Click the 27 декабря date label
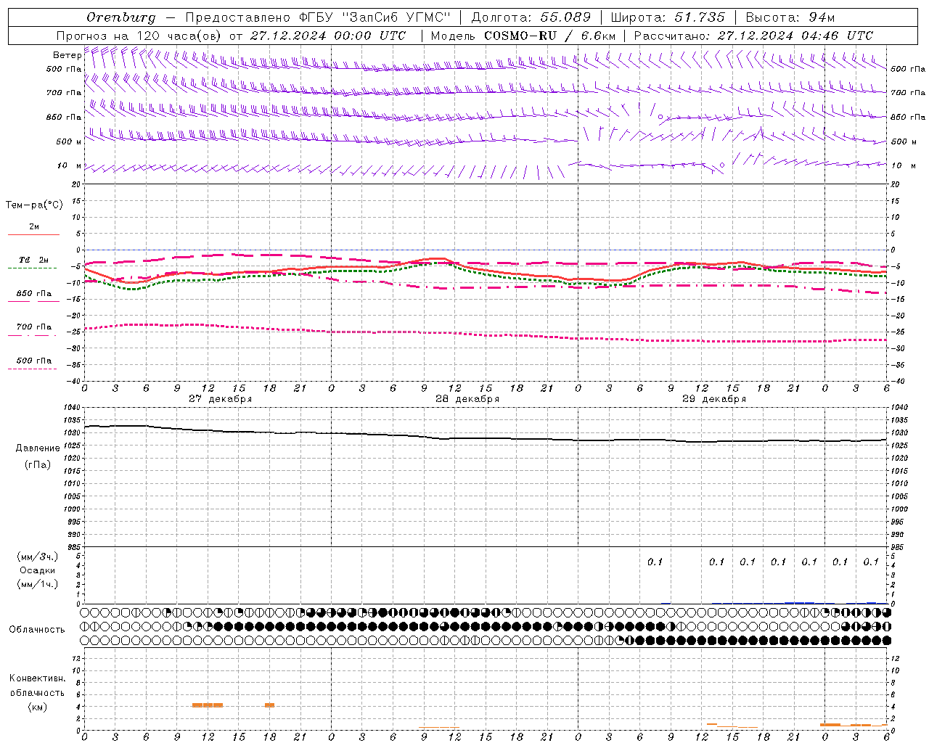 [221, 399]
